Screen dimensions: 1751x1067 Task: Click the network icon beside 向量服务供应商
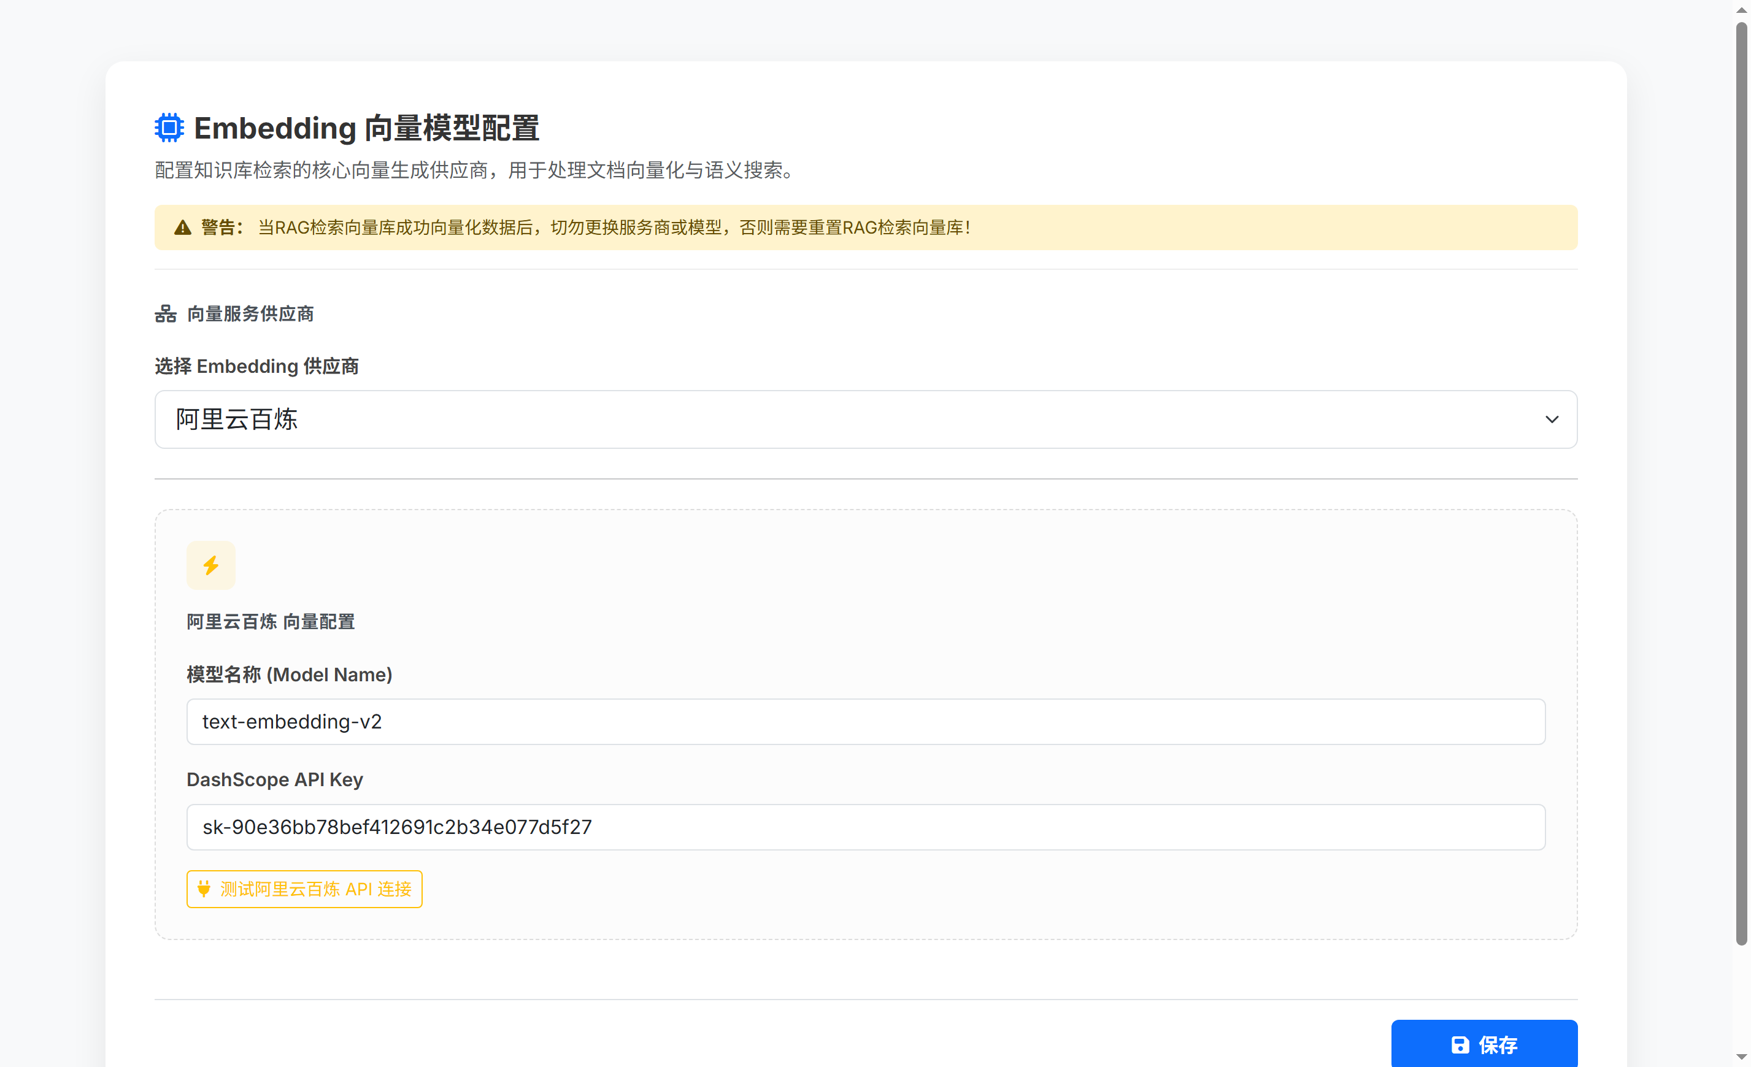(x=165, y=313)
